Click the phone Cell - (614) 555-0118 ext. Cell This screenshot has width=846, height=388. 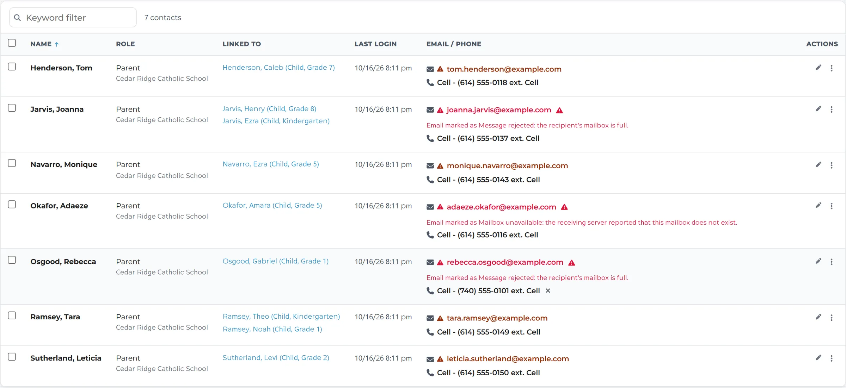point(488,82)
